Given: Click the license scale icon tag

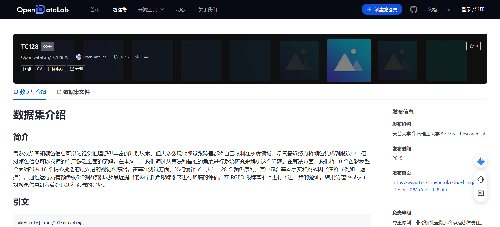Looking at the screenshot, I should 76,69.
